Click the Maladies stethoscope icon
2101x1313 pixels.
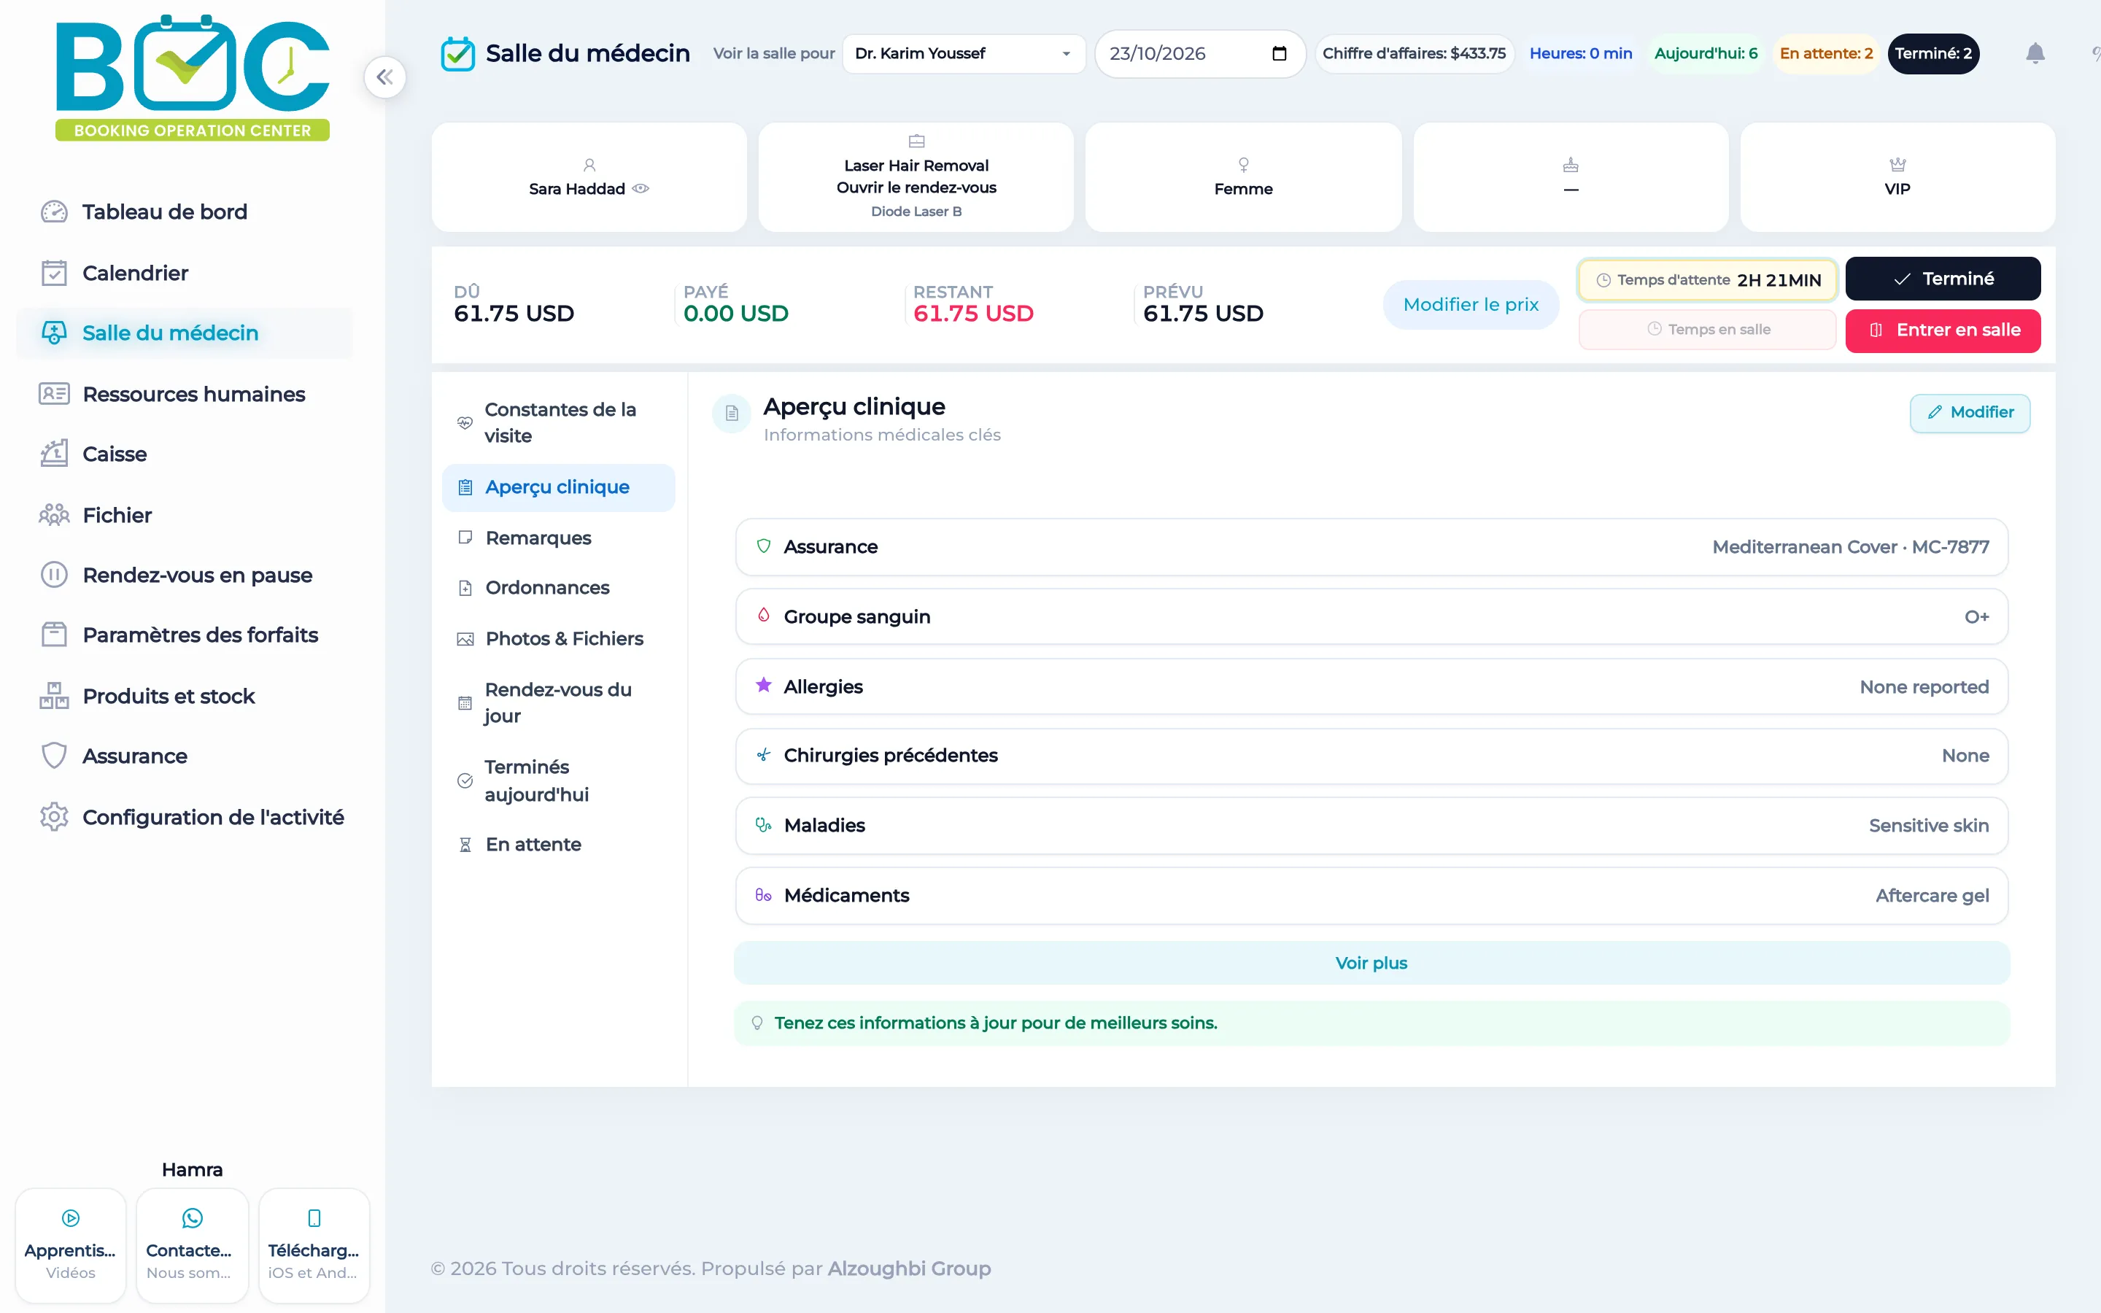763,825
